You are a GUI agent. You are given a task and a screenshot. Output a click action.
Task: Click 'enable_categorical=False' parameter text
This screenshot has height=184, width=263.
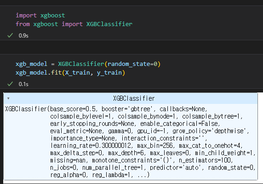tap(179, 124)
